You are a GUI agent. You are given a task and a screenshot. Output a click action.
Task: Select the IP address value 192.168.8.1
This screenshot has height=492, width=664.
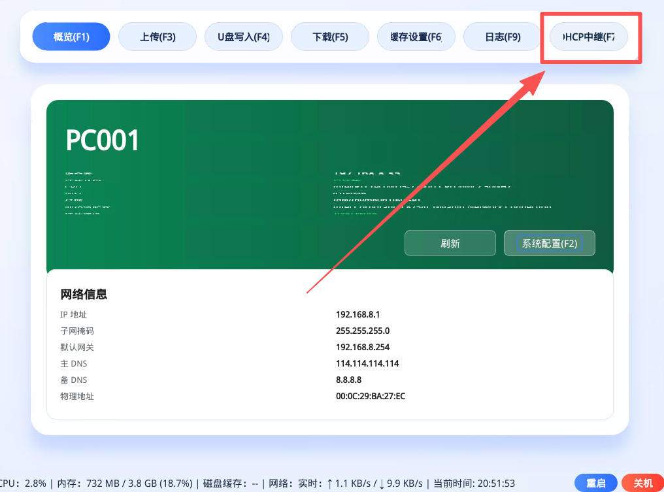pos(357,314)
